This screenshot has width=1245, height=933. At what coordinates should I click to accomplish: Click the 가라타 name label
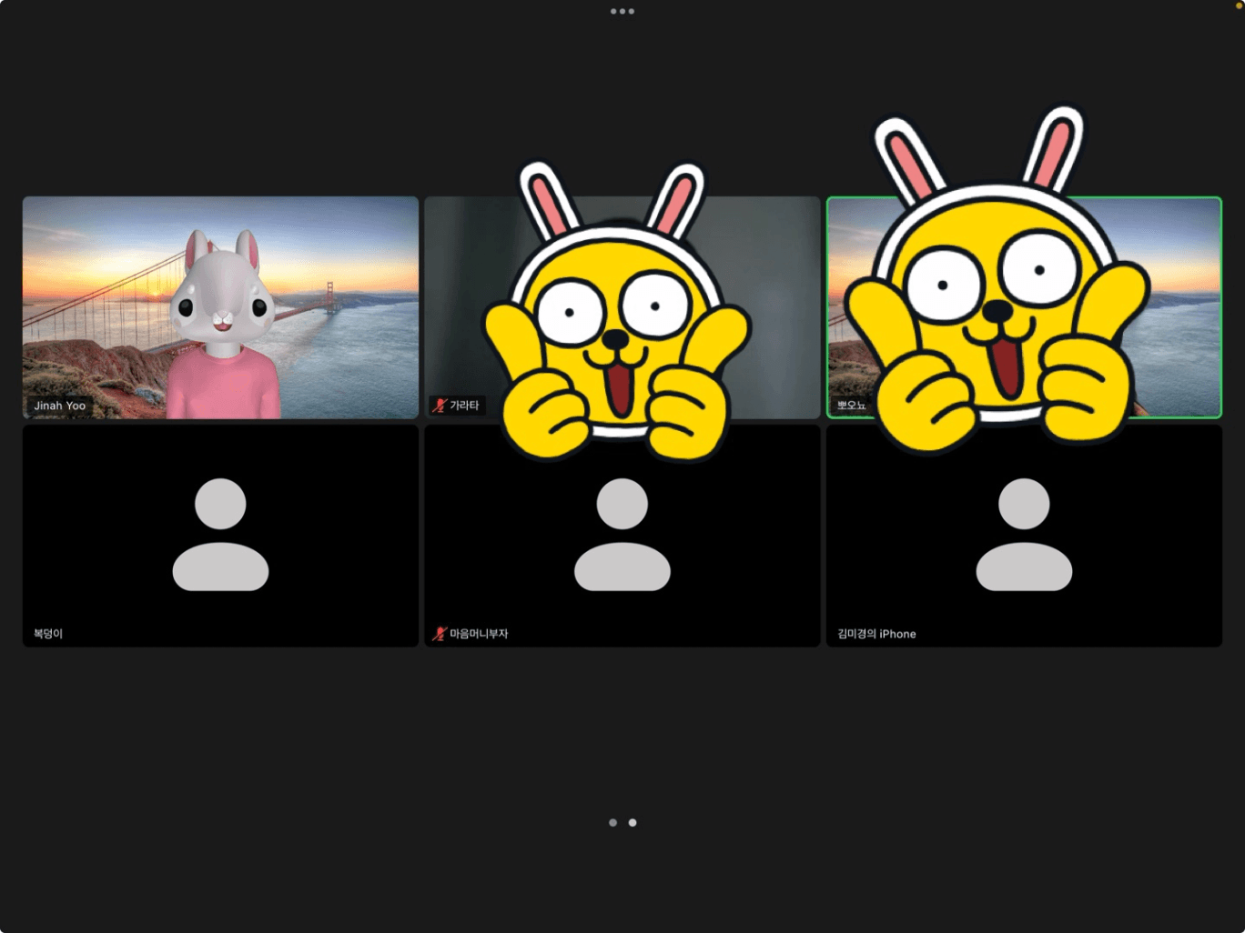[x=464, y=406]
